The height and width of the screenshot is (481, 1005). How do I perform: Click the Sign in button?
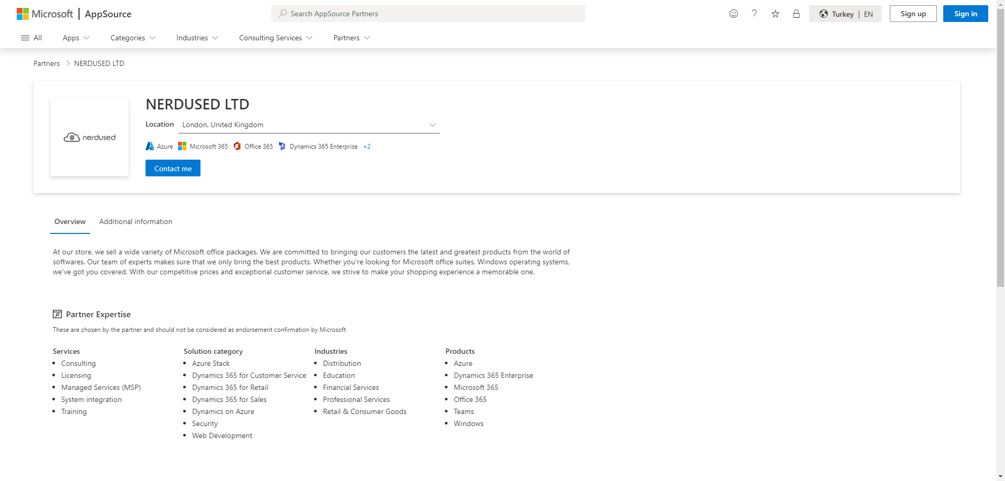point(965,14)
